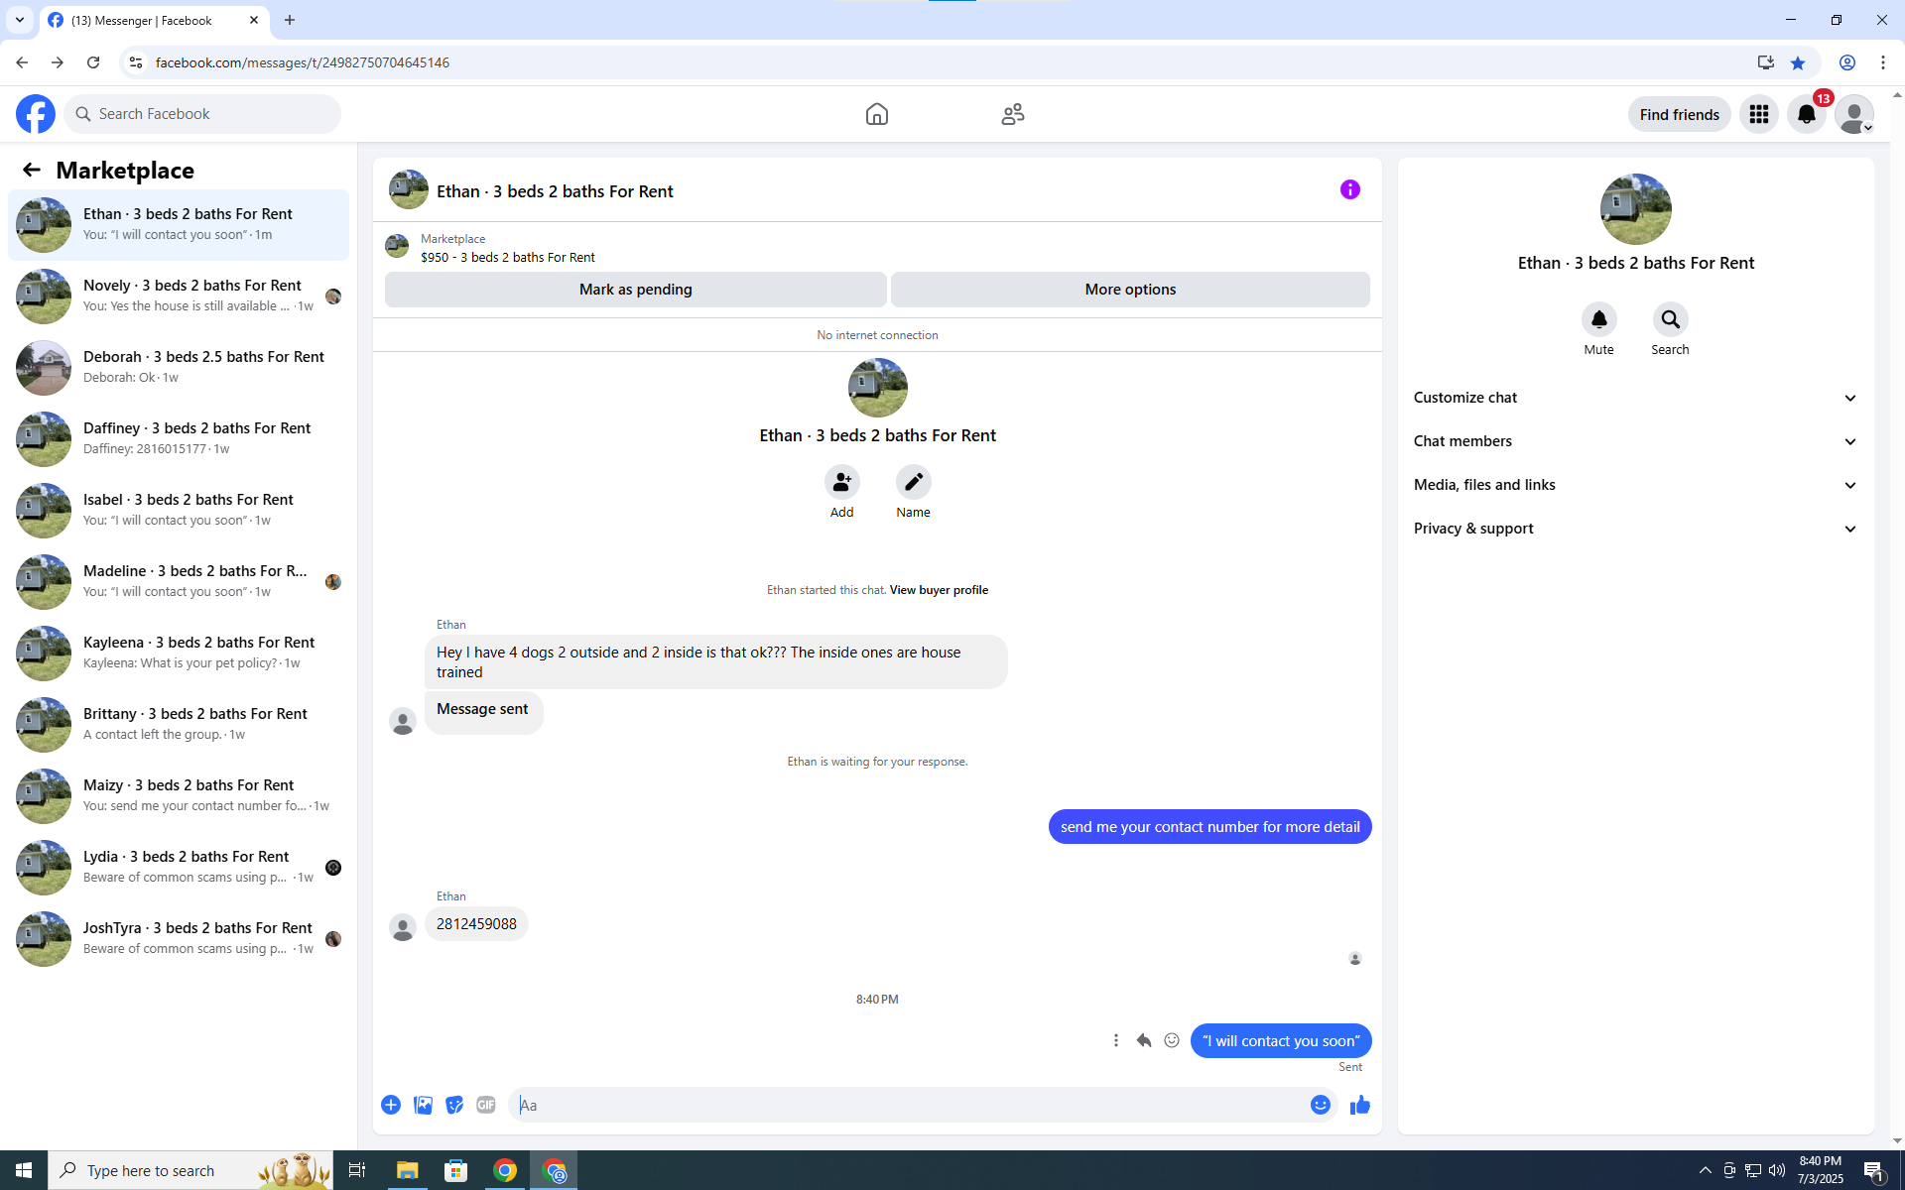Mute this chat with the bell
1905x1190 pixels.
click(1598, 320)
